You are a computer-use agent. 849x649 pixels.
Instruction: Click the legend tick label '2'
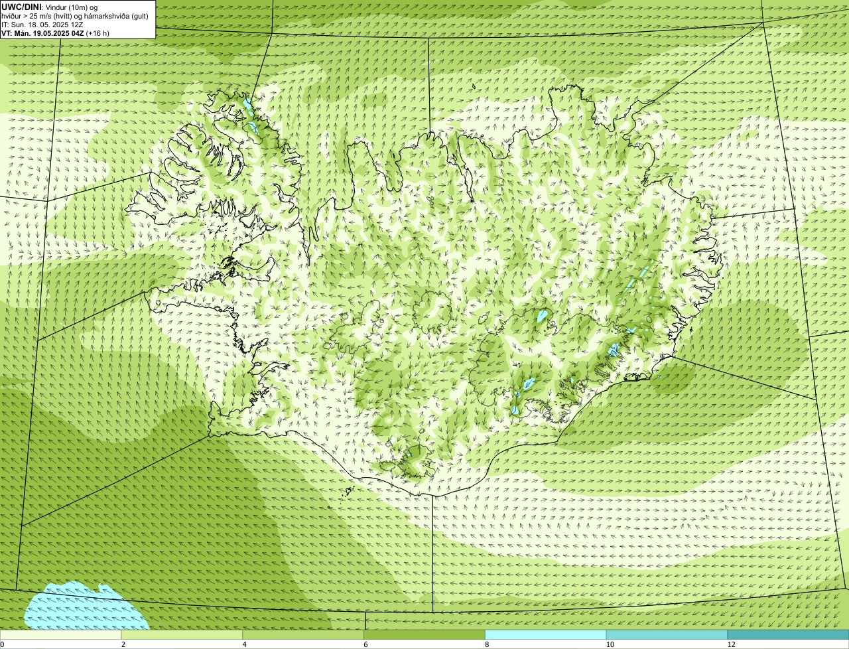pyautogui.click(x=123, y=644)
